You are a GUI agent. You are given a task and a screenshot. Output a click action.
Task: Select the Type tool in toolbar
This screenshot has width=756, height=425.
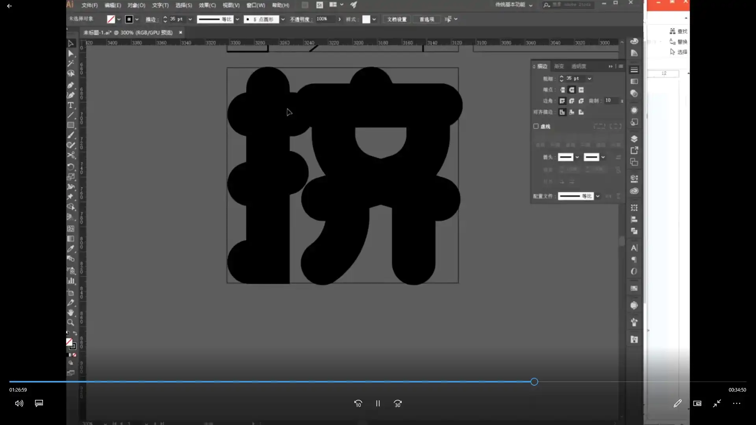pyautogui.click(x=71, y=105)
